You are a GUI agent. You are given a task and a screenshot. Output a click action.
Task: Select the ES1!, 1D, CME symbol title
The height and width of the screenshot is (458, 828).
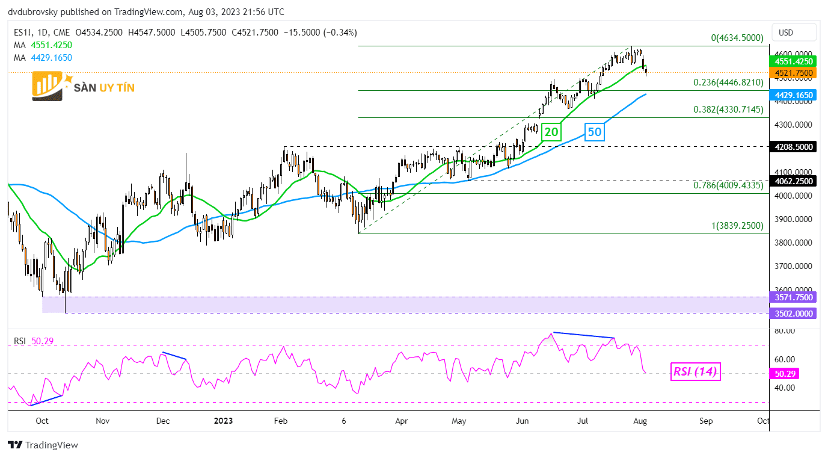[41, 32]
